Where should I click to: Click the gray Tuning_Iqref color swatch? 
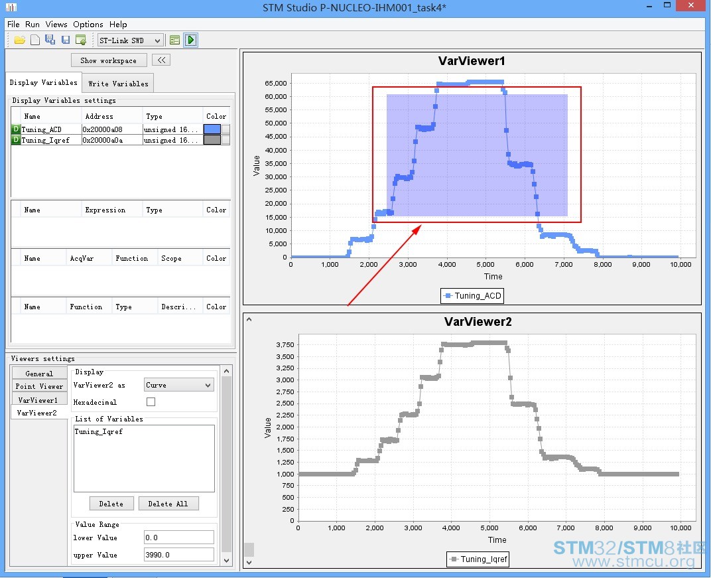[212, 140]
